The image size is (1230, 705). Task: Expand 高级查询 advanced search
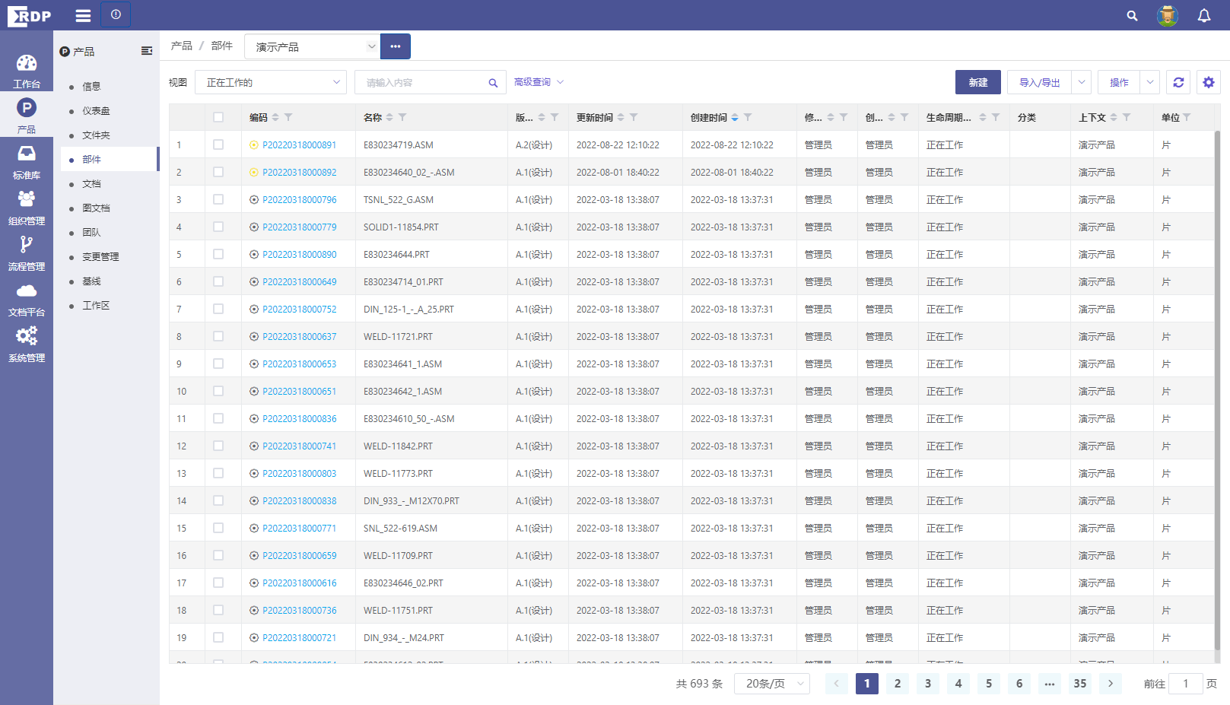pyautogui.click(x=539, y=82)
